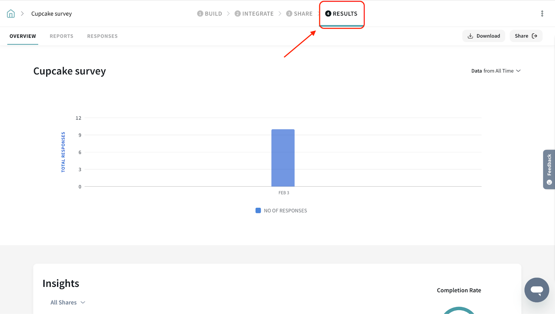Image resolution: width=555 pixels, height=314 pixels.
Task: Click the step 2 Integrate number badge
Action: click(x=238, y=14)
